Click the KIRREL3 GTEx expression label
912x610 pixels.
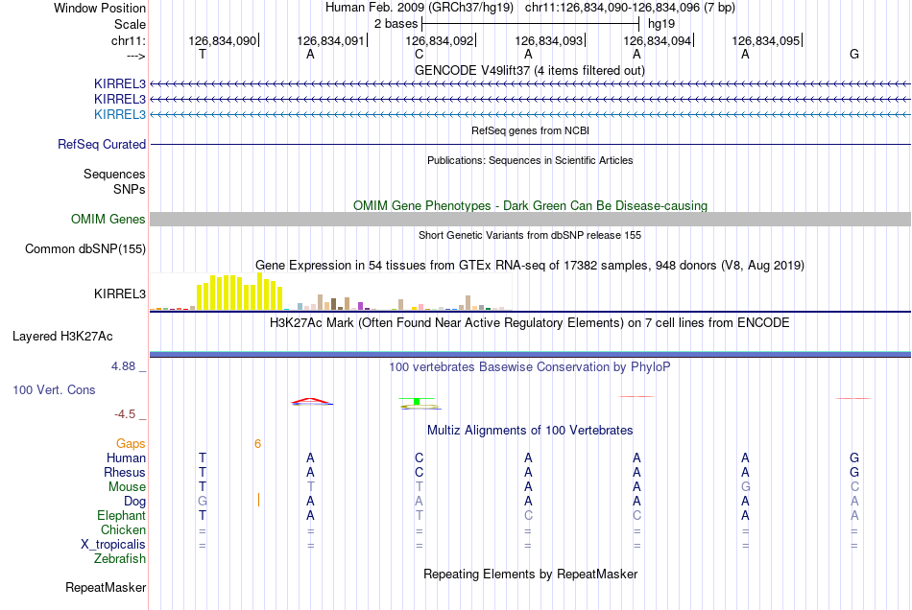120,293
